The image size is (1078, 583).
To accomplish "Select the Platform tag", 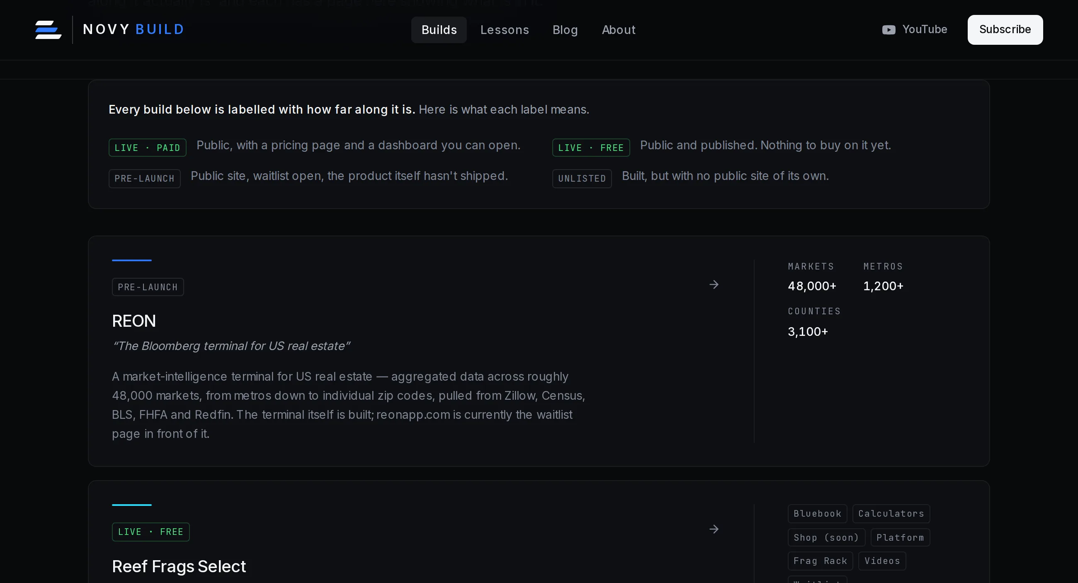I will pos(900,537).
